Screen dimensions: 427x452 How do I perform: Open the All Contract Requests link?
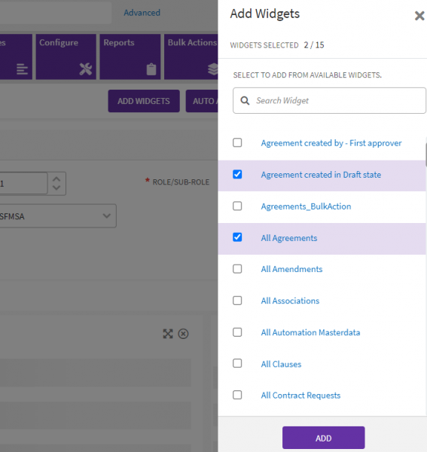300,395
